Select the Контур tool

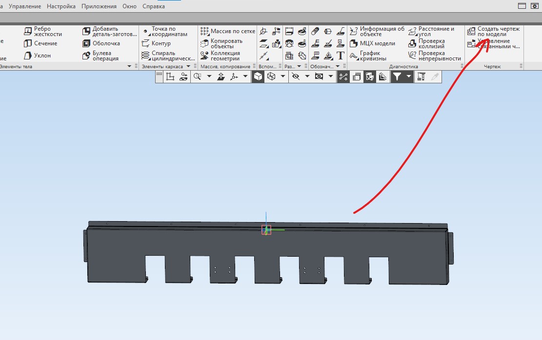156,43
